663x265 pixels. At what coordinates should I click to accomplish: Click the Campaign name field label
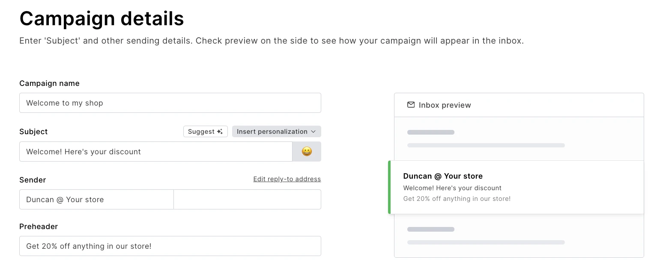pos(49,83)
